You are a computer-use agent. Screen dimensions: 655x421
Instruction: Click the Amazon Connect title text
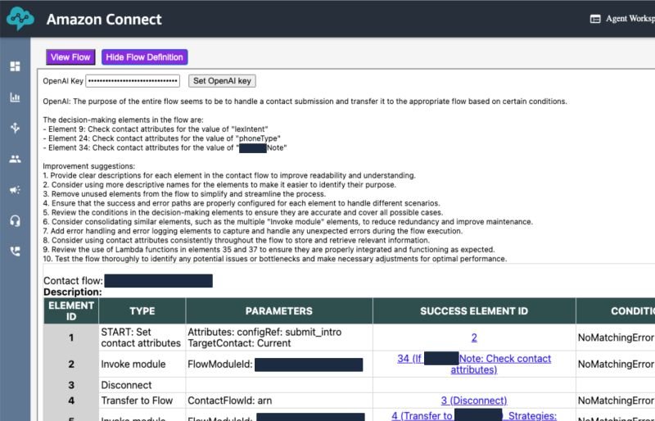click(104, 19)
